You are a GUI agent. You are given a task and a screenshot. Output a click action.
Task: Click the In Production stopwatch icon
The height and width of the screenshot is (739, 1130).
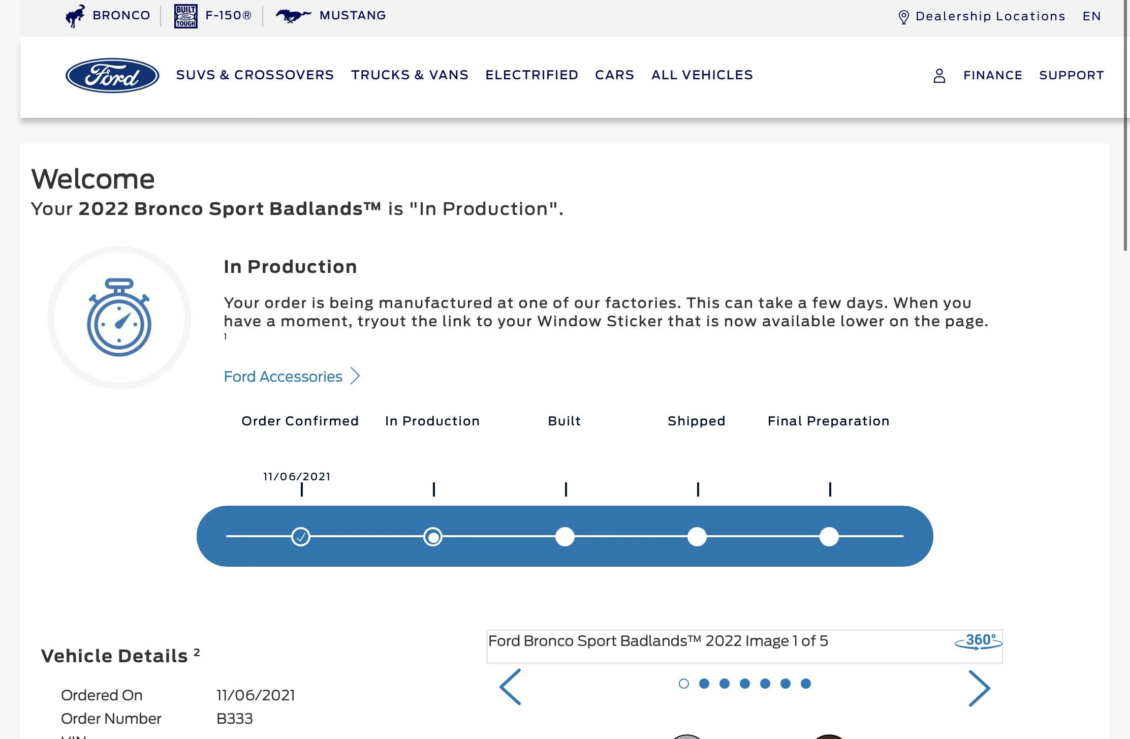coord(119,318)
